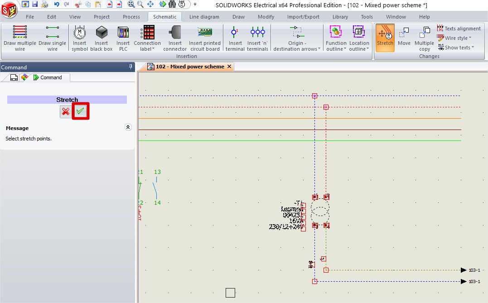Select the Draw single wire tool
The height and width of the screenshot is (303, 488).
click(52, 38)
